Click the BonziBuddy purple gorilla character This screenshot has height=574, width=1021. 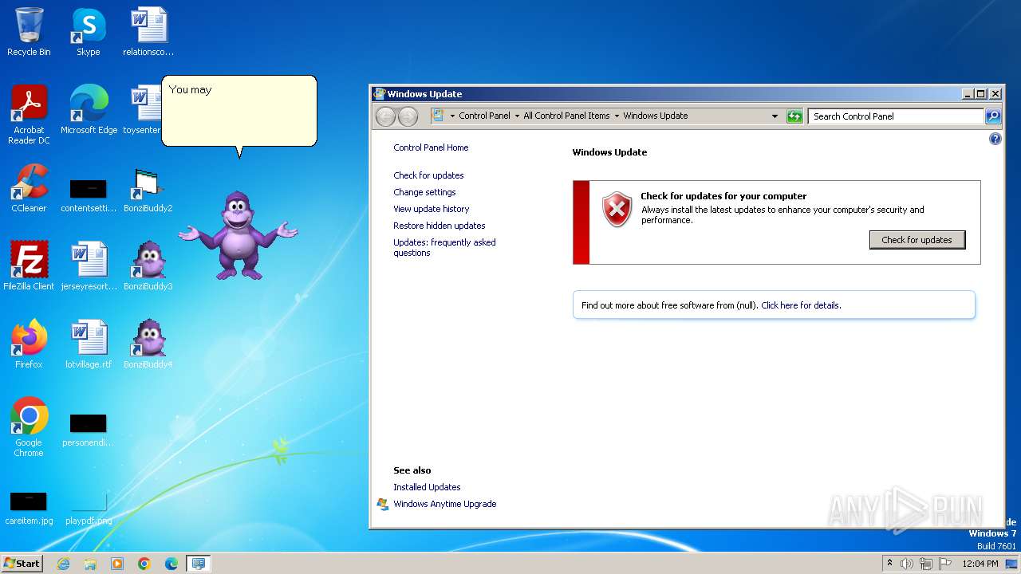238,234
